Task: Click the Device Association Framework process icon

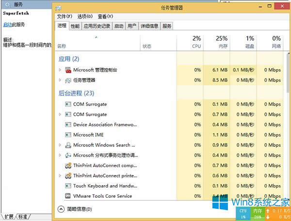Action: pos(68,125)
